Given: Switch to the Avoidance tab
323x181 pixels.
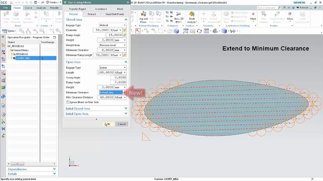Looking at the screenshot, I should pyautogui.click(x=101, y=9).
